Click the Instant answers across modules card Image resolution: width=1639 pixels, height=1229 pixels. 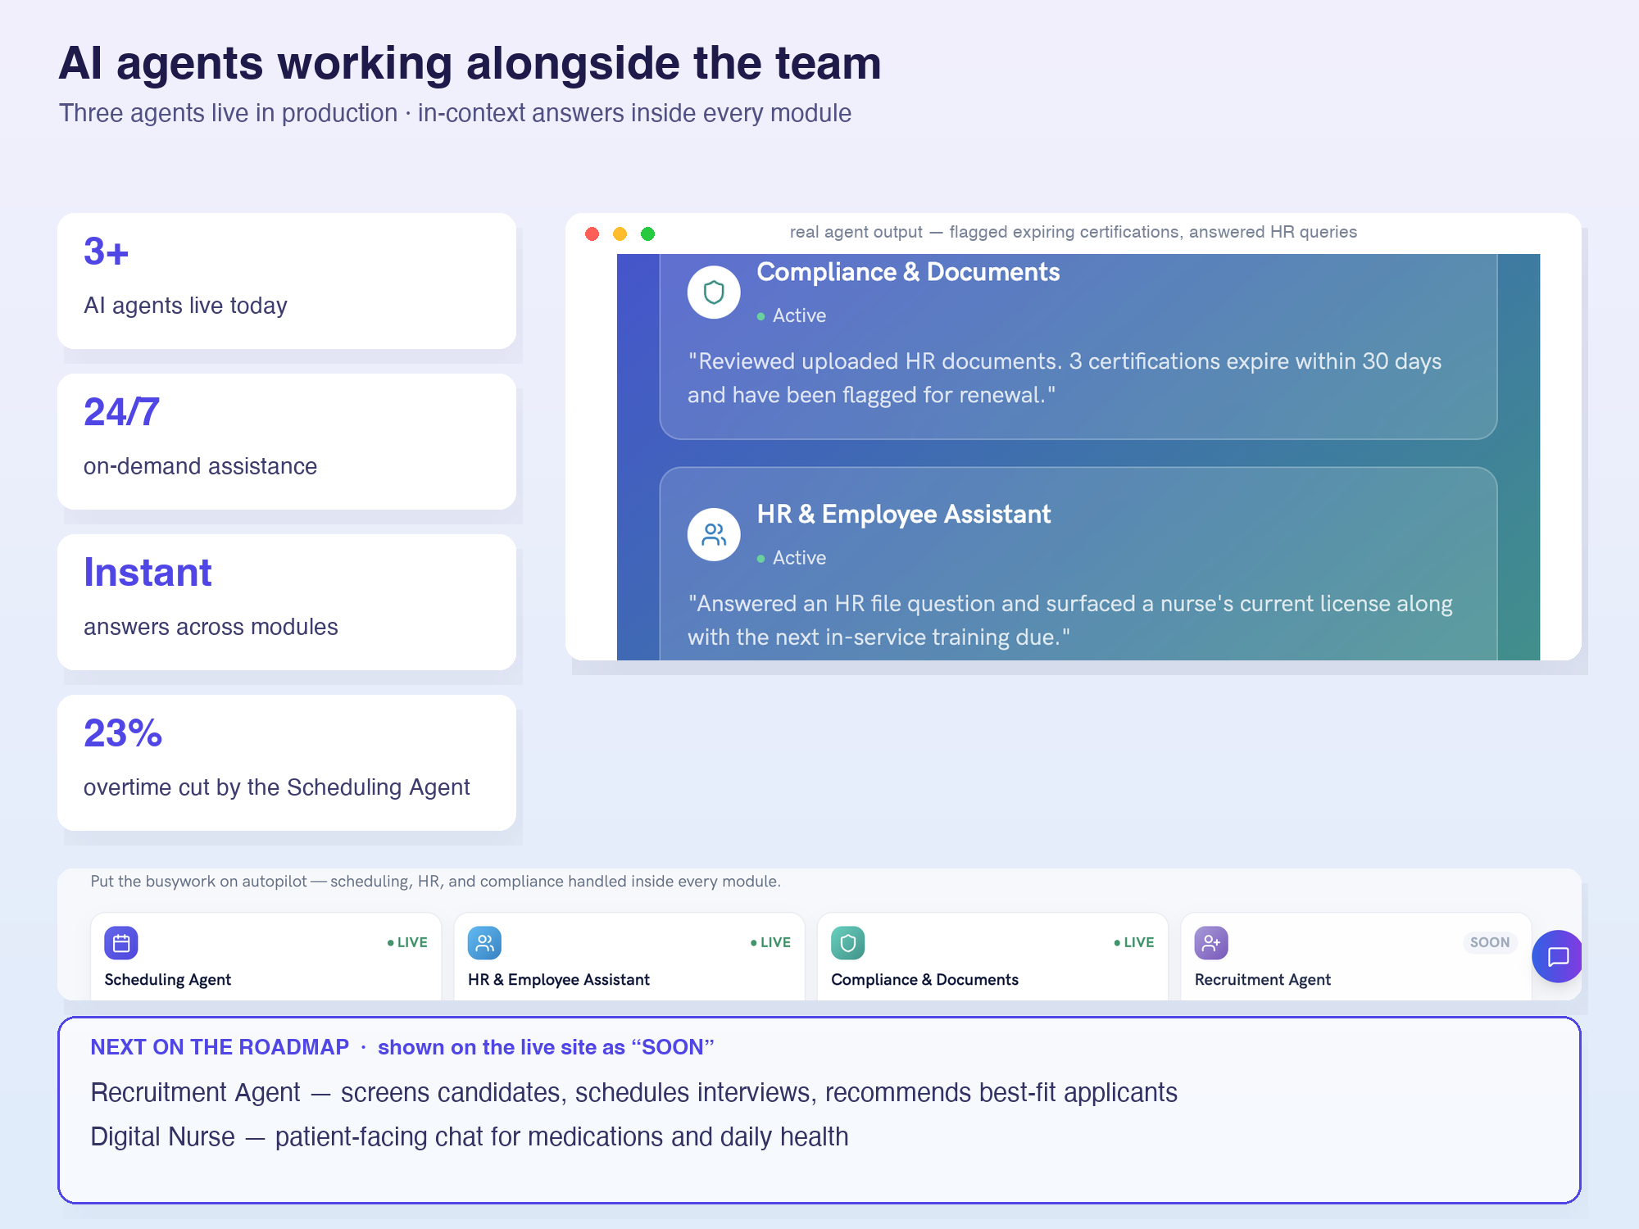point(287,602)
